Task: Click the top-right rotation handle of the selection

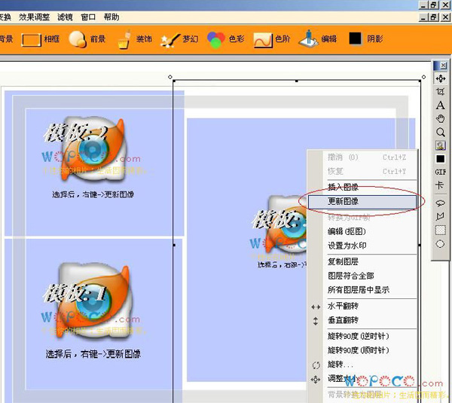Action: [423, 77]
